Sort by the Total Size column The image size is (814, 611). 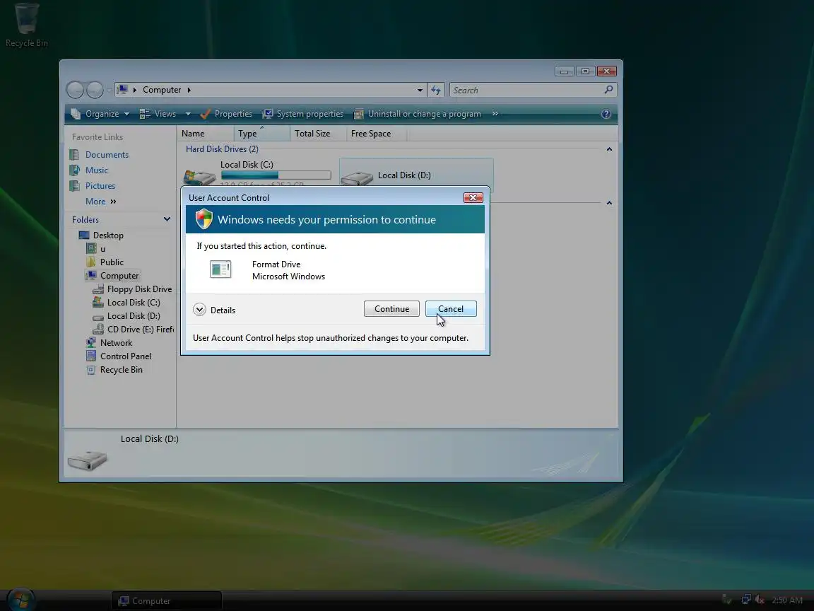point(318,134)
